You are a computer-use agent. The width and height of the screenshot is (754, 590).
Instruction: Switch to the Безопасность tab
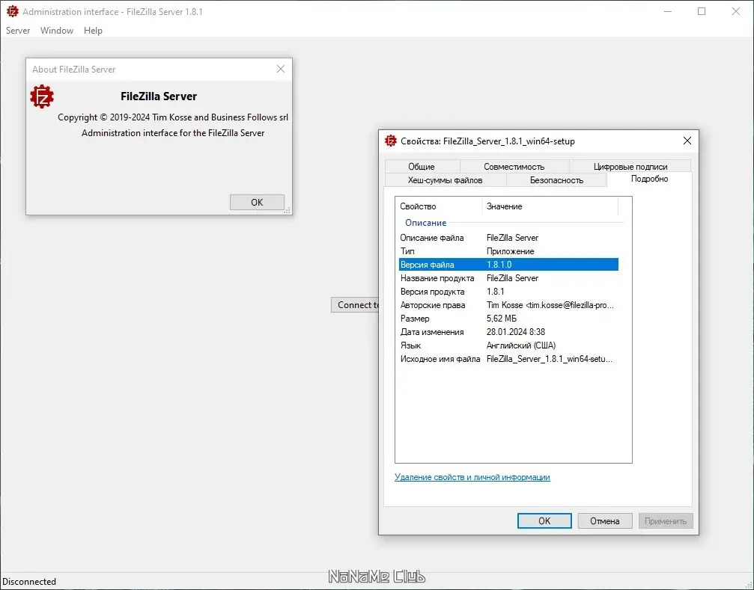click(x=556, y=180)
